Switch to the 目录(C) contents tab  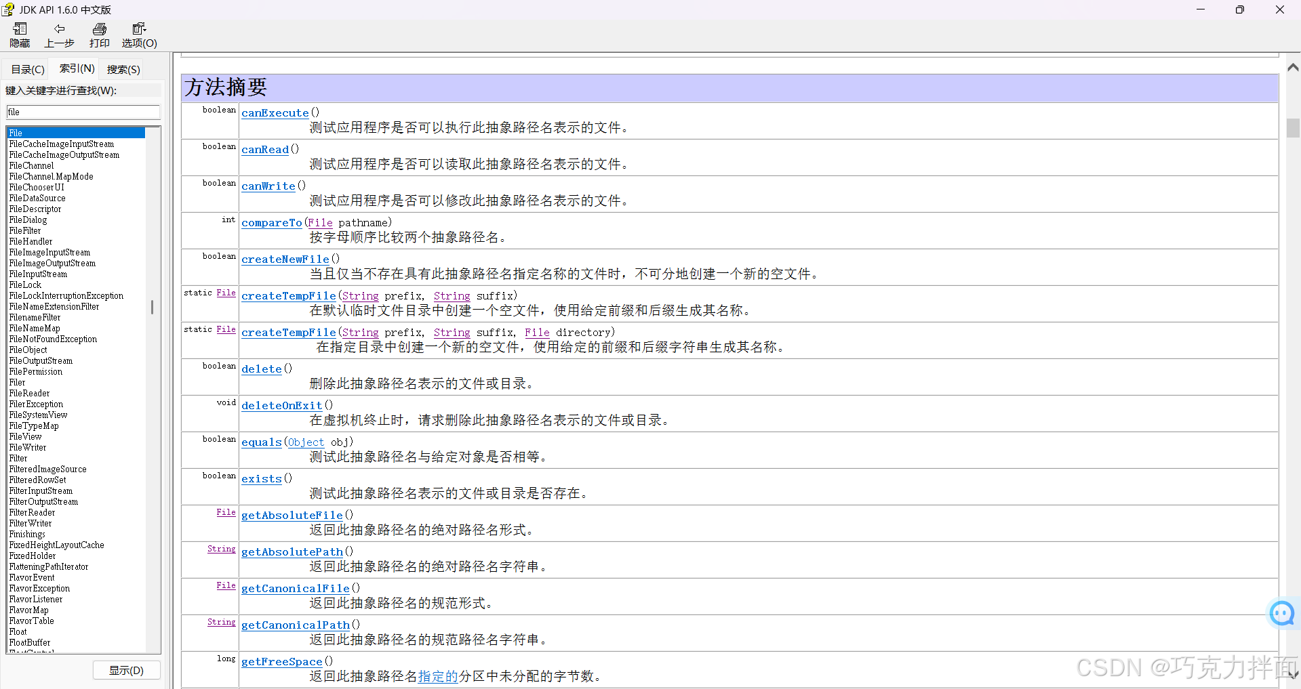coord(28,69)
